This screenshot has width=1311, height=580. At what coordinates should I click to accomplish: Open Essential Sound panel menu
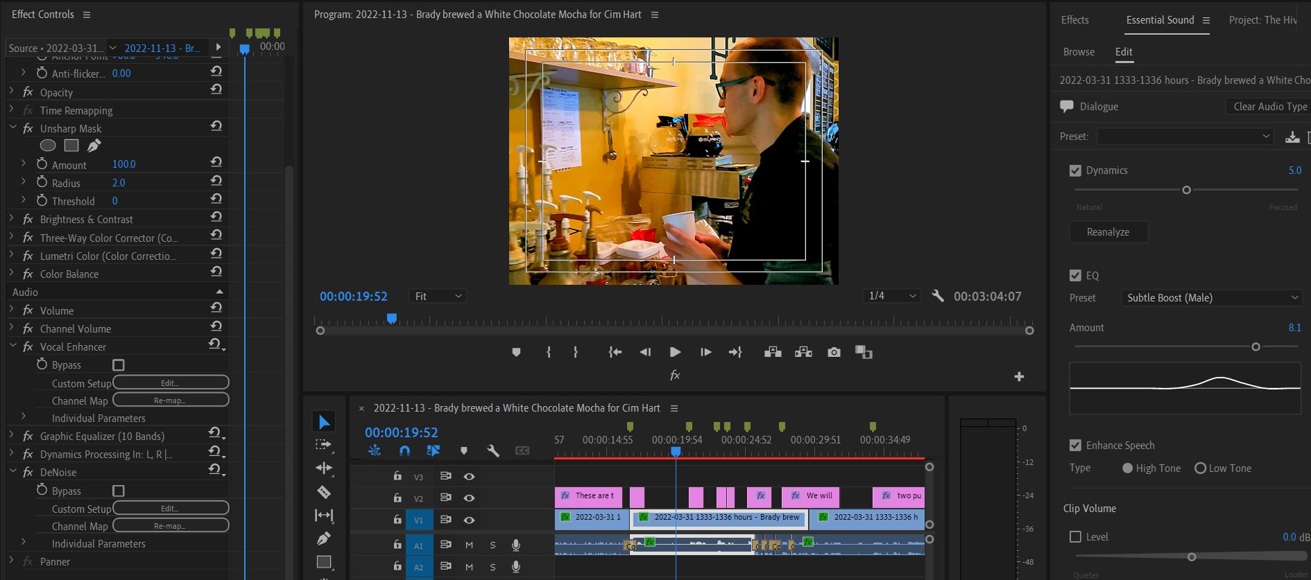click(x=1206, y=21)
